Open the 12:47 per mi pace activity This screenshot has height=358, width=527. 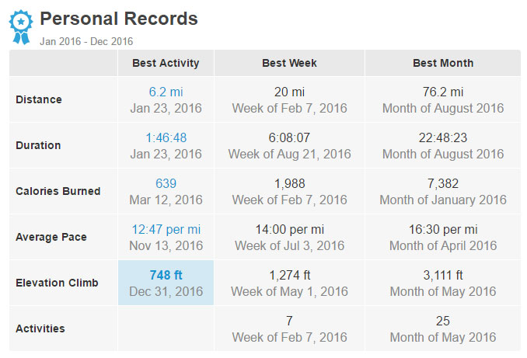166,229
